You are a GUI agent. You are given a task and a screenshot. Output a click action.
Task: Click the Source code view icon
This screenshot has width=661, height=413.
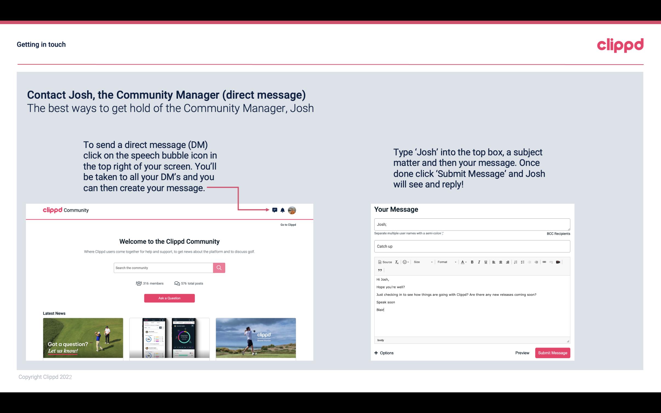coord(384,262)
